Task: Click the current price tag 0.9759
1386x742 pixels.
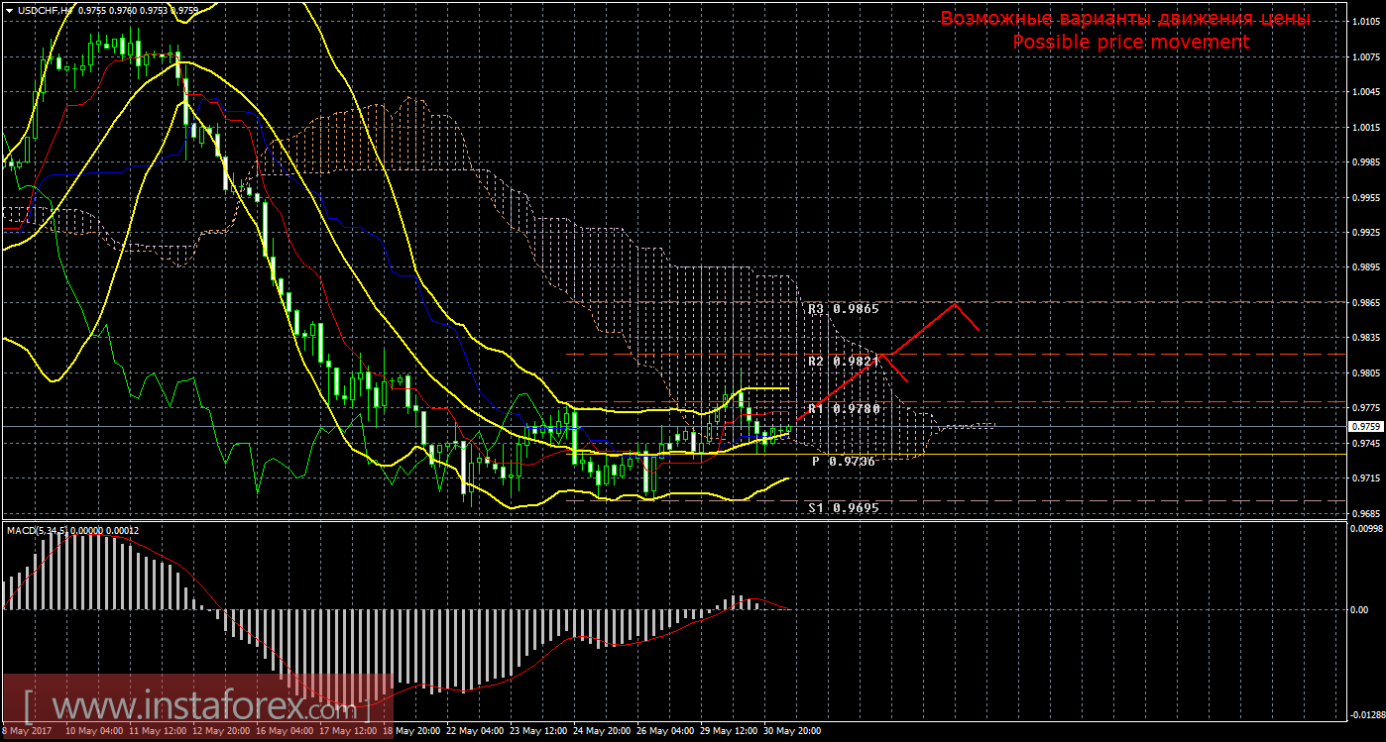Action: click(1365, 426)
